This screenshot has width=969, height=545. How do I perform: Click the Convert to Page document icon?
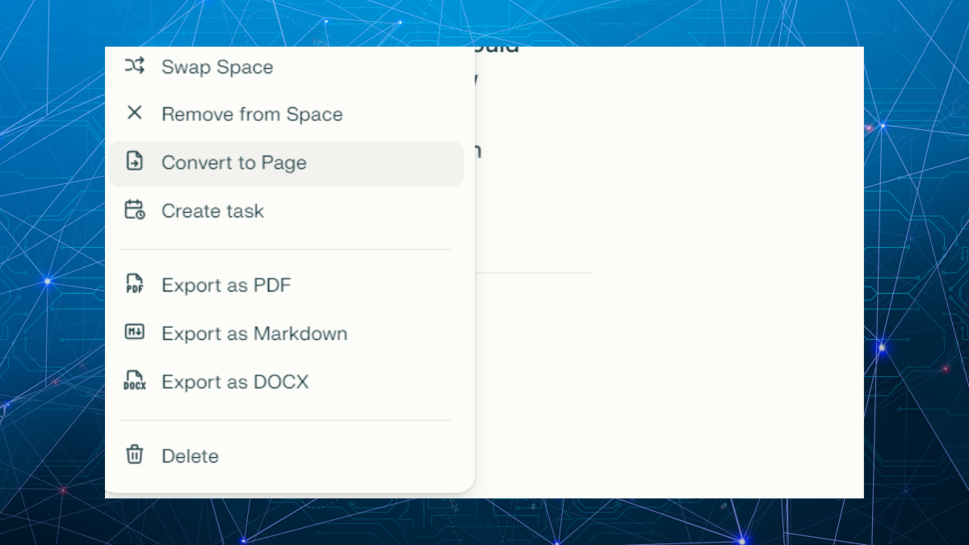[134, 161]
